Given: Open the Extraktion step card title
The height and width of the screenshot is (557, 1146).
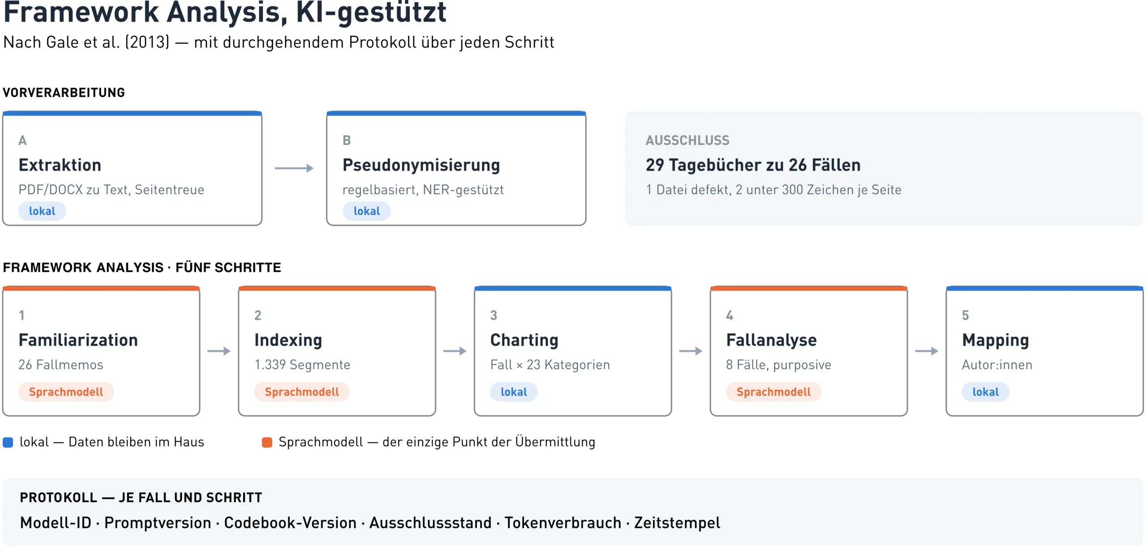Looking at the screenshot, I should 60,165.
